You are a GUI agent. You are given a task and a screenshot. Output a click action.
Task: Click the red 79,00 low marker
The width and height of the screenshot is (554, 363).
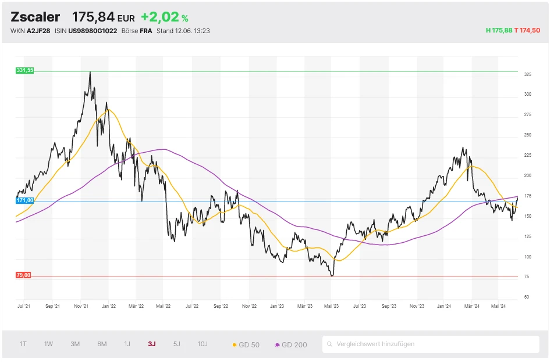[x=24, y=275]
